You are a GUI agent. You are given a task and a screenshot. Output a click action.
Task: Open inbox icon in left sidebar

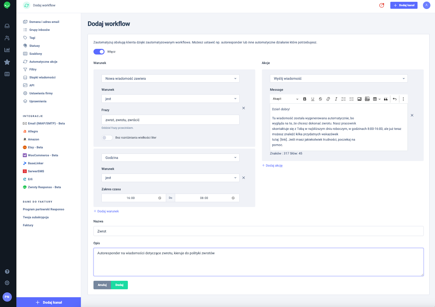(x=7, y=26)
